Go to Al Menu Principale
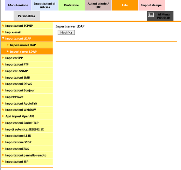The width and height of the screenshot is (181, 170). point(160,16)
